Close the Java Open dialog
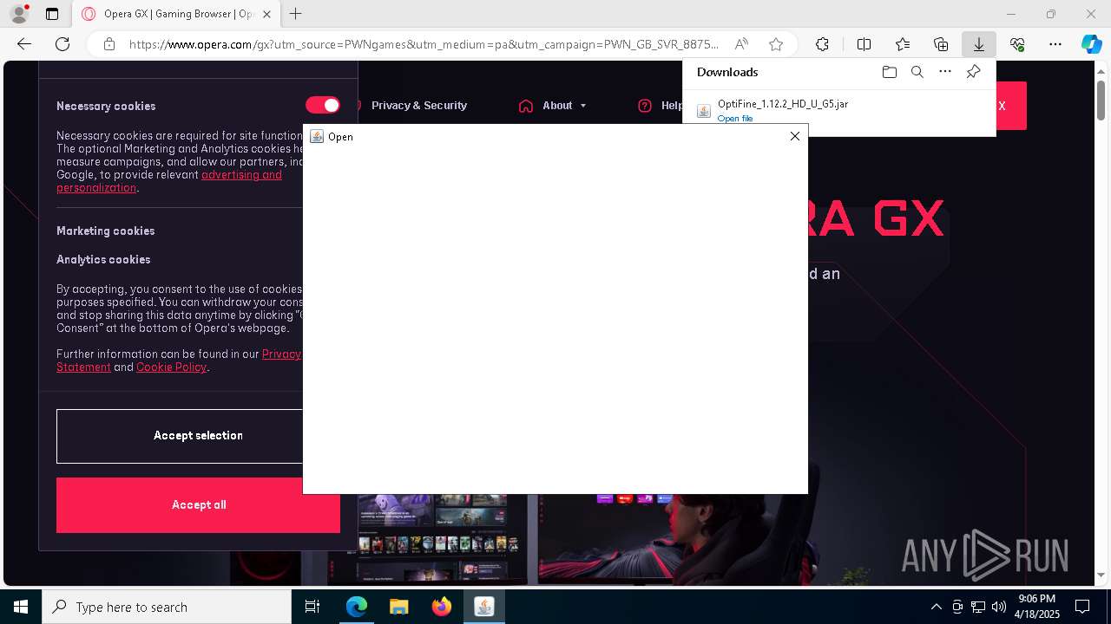 pos(794,136)
